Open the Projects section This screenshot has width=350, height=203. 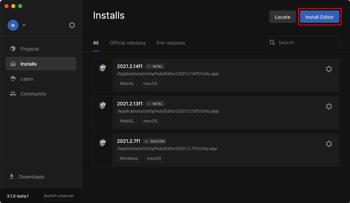(x=41, y=49)
